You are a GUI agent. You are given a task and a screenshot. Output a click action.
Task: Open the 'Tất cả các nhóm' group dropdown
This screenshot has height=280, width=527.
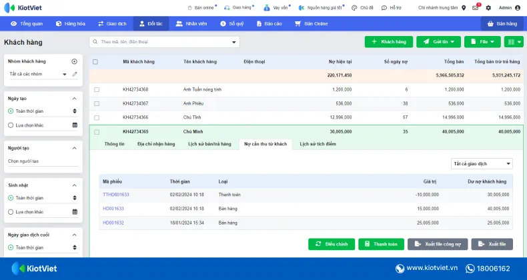coord(37,74)
